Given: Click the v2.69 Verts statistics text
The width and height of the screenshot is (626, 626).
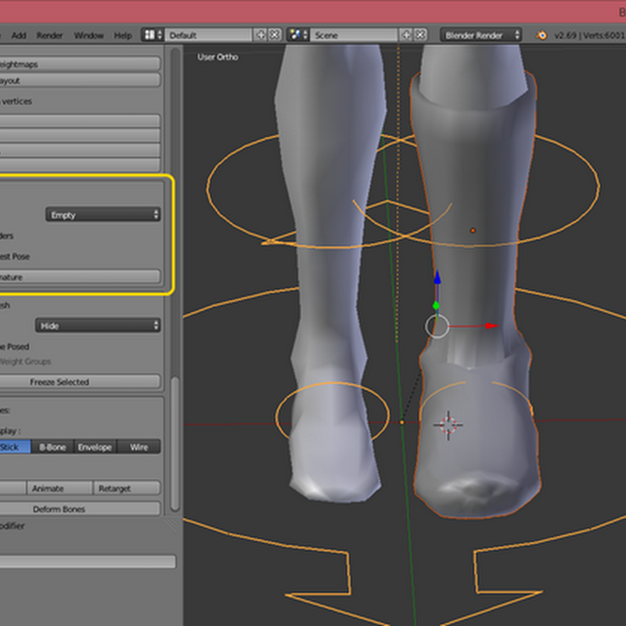Looking at the screenshot, I should pyautogui.click(x=590, y=35).
